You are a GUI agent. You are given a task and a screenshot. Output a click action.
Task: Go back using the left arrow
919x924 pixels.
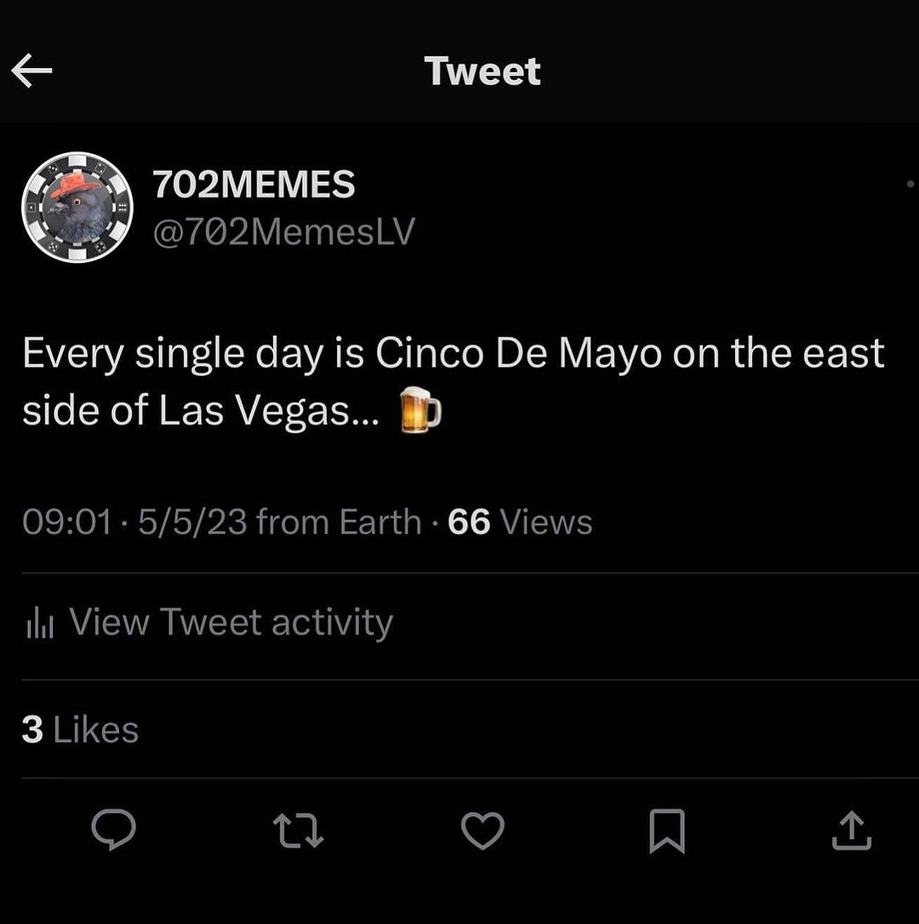[32, 72]
